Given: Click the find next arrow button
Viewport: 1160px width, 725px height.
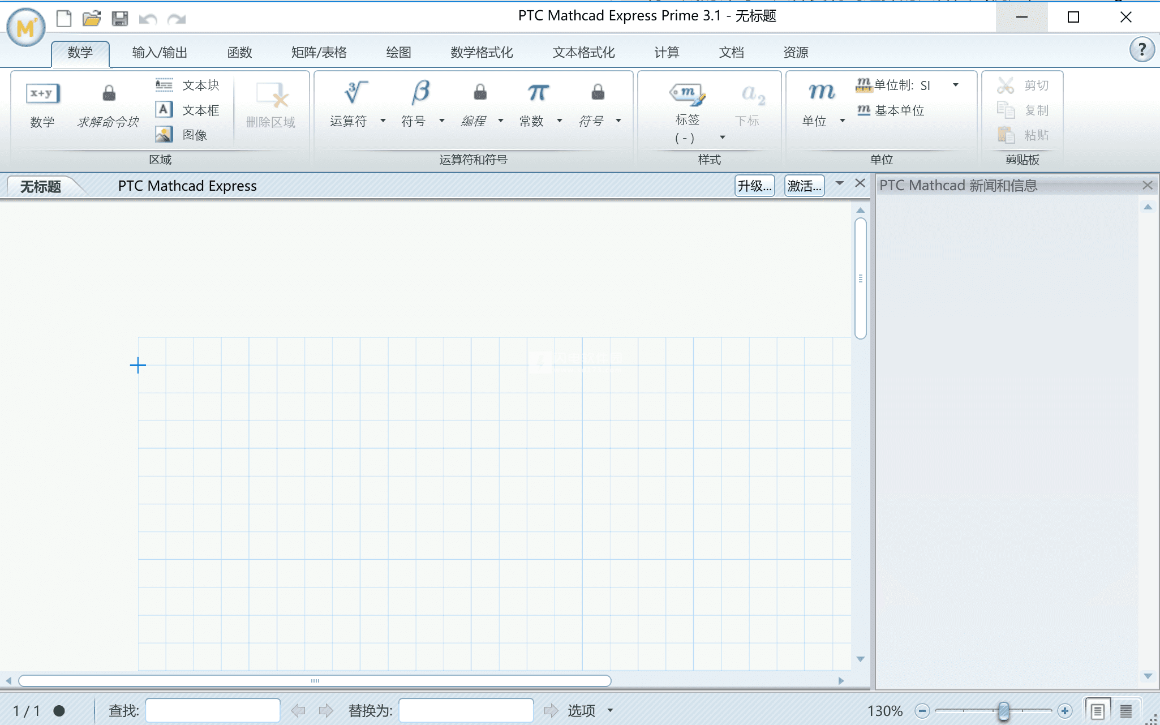Looking at the screenshot, I should click(x=326, y=710).
